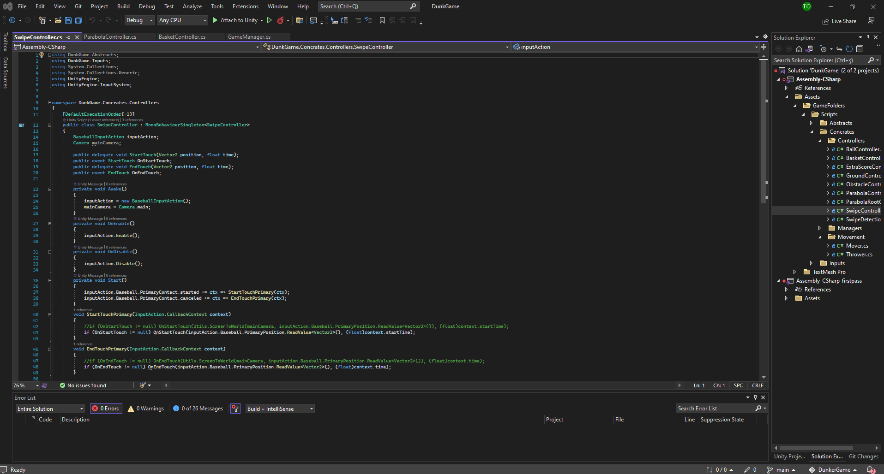Click the Refresh icon in Solution Explorer
The width and height of the screenshot is (884, 474).
click(x=849, y=49)
